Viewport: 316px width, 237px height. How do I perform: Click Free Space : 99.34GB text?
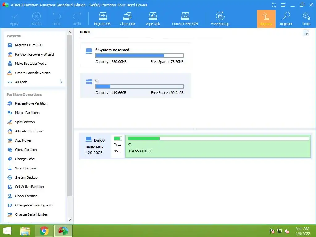(x=167, y=93)
